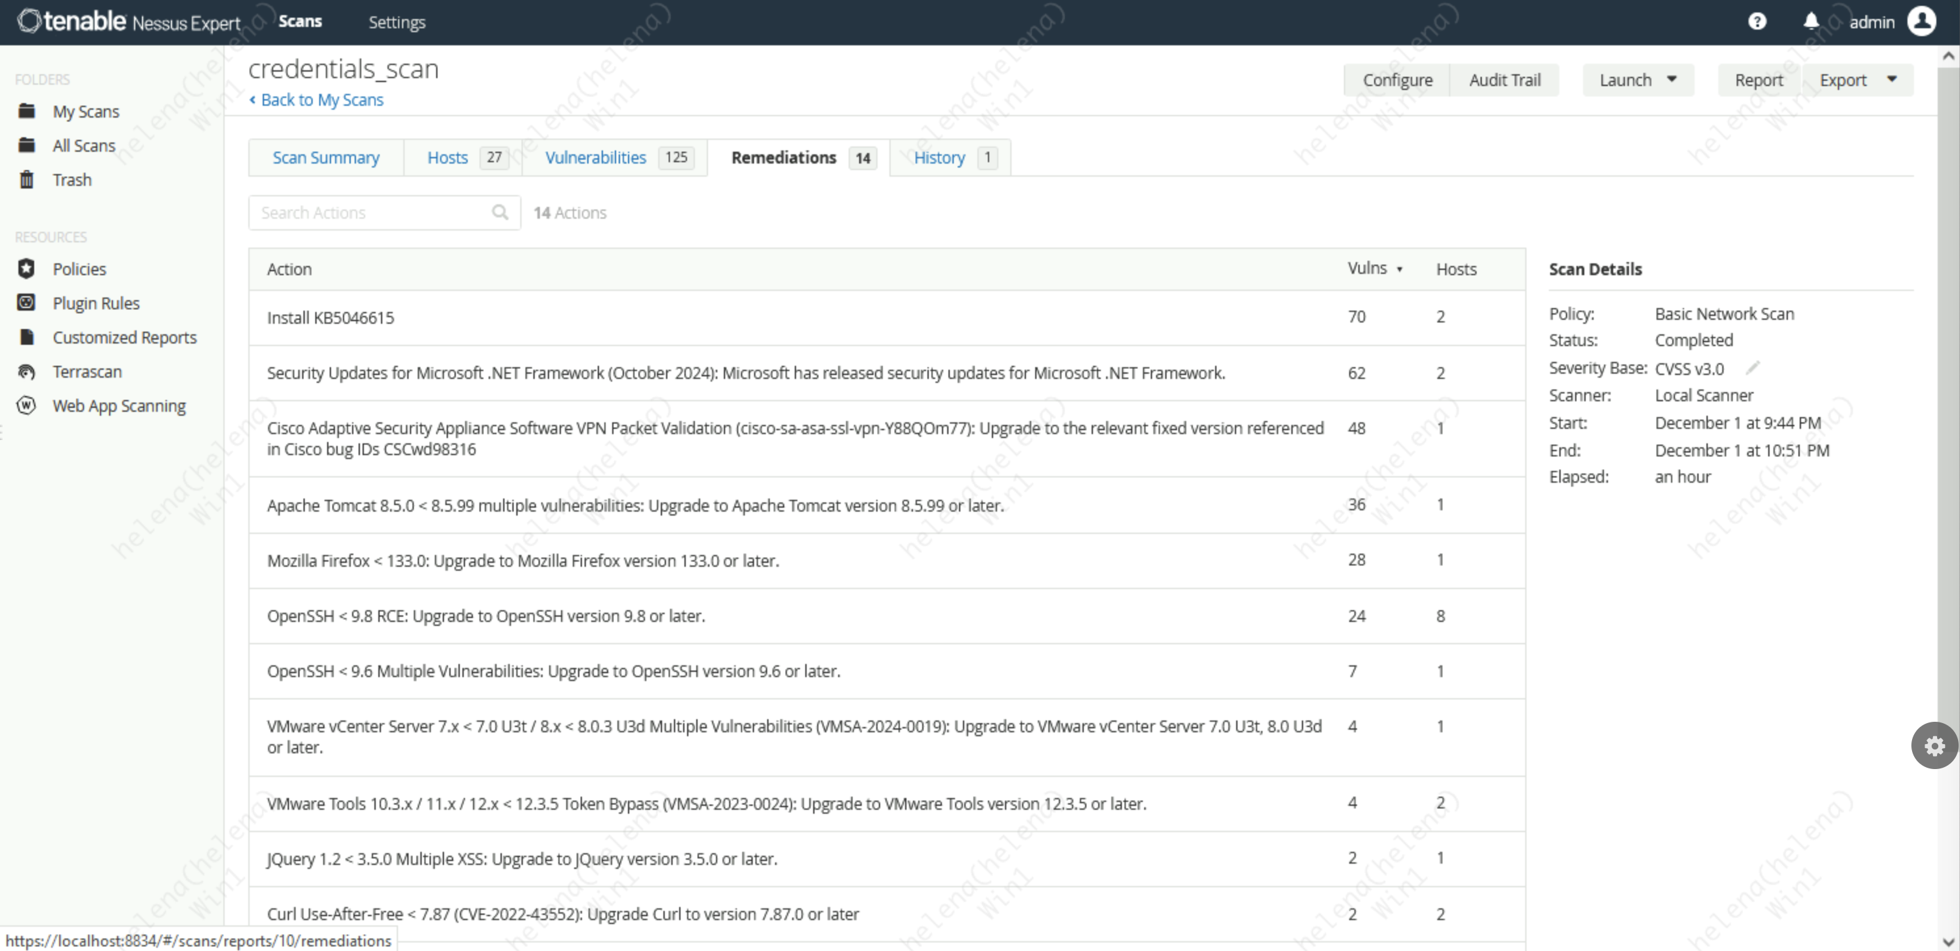This screenshot has height=951, width=1960.
Task: Open the Settings top menu
Action: [x=397, y=22]
